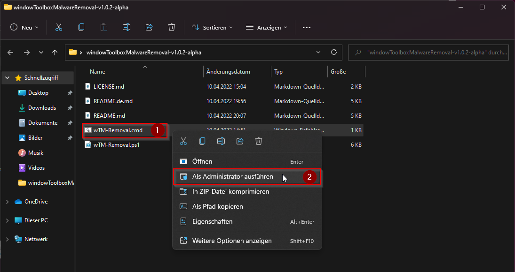Choose Weitere Optionen anzeigen

[247, 241]
